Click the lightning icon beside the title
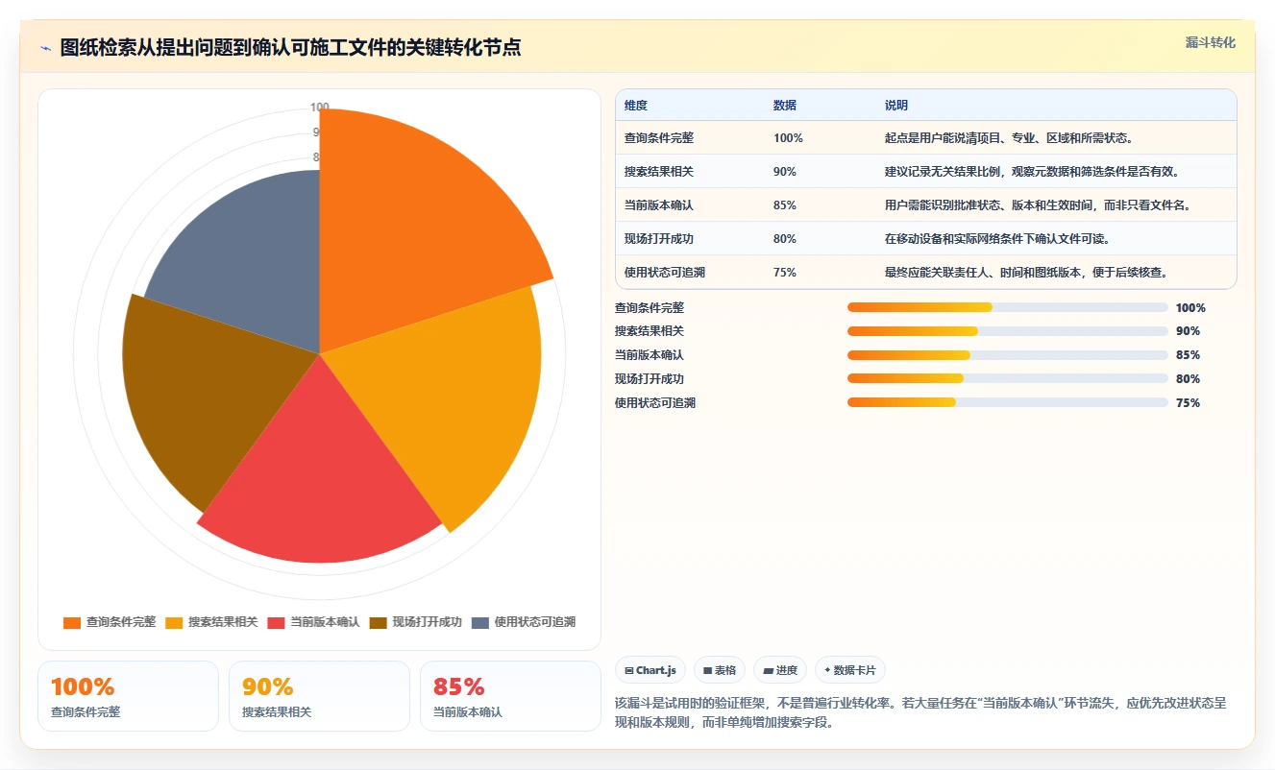 pos(46,48)
